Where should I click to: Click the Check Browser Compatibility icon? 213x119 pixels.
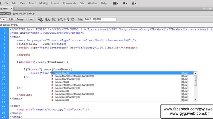[67, 19]
